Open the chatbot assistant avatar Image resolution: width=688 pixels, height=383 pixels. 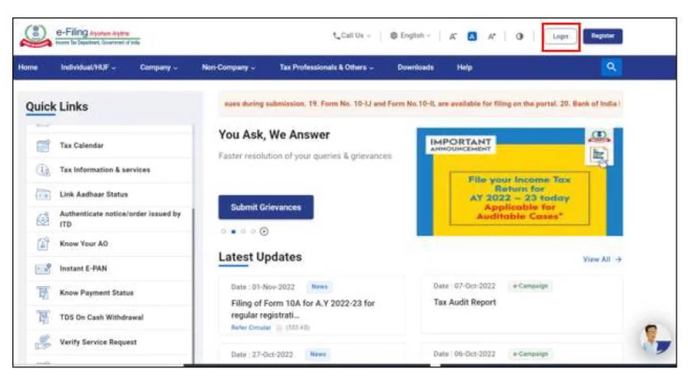[x=655, y=339]
